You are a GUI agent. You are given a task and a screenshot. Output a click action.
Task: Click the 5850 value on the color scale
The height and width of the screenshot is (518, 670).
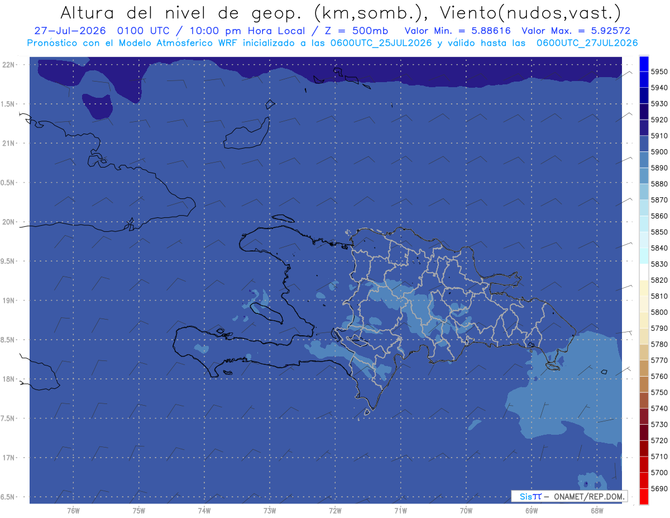[x=659, y=232]
